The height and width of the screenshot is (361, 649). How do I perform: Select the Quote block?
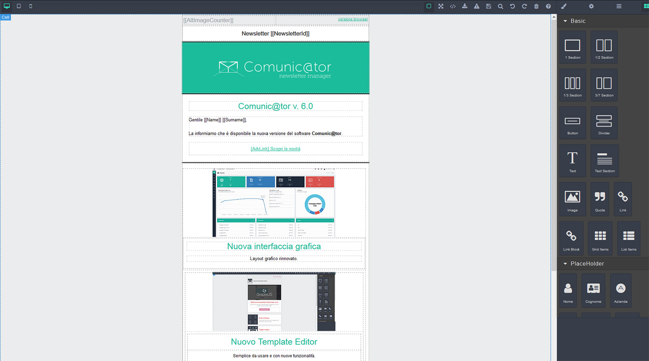pyautogui.click(x=600, y=199)
